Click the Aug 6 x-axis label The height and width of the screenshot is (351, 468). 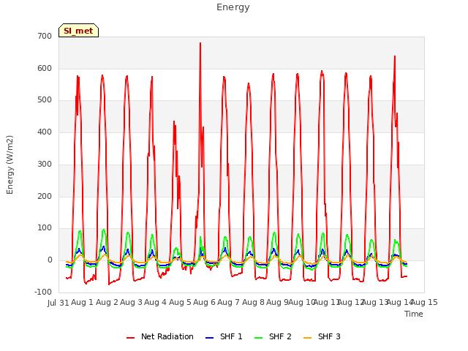coord(204,302)
